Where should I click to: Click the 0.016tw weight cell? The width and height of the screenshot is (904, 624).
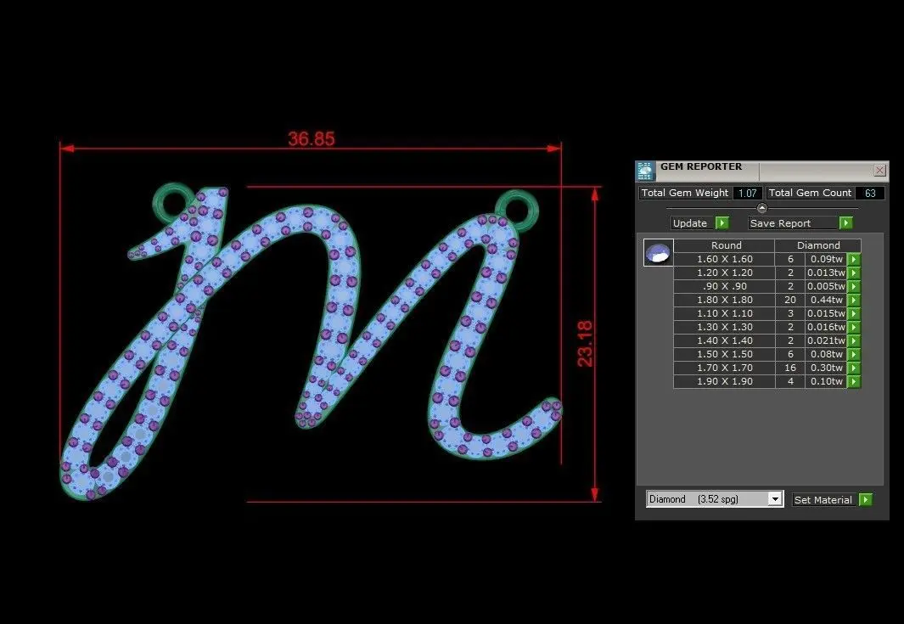click(x=826, y=327)
